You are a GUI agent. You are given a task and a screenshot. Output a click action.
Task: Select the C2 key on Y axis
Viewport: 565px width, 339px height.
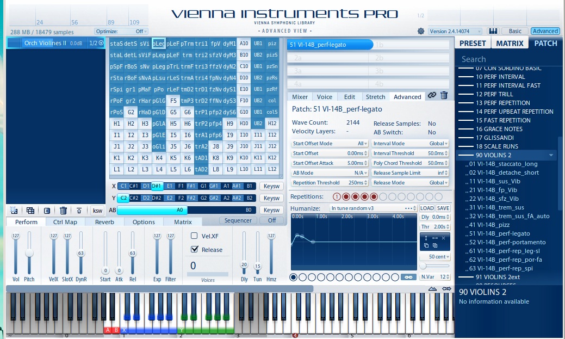pos(123,198)
